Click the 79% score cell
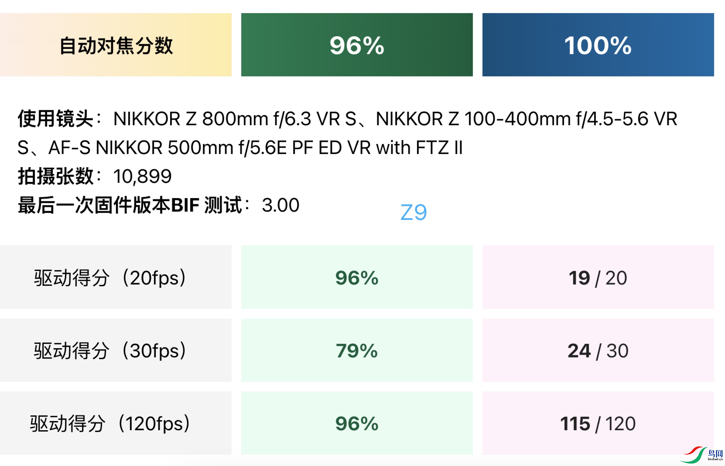 click(x=356, y=350)
